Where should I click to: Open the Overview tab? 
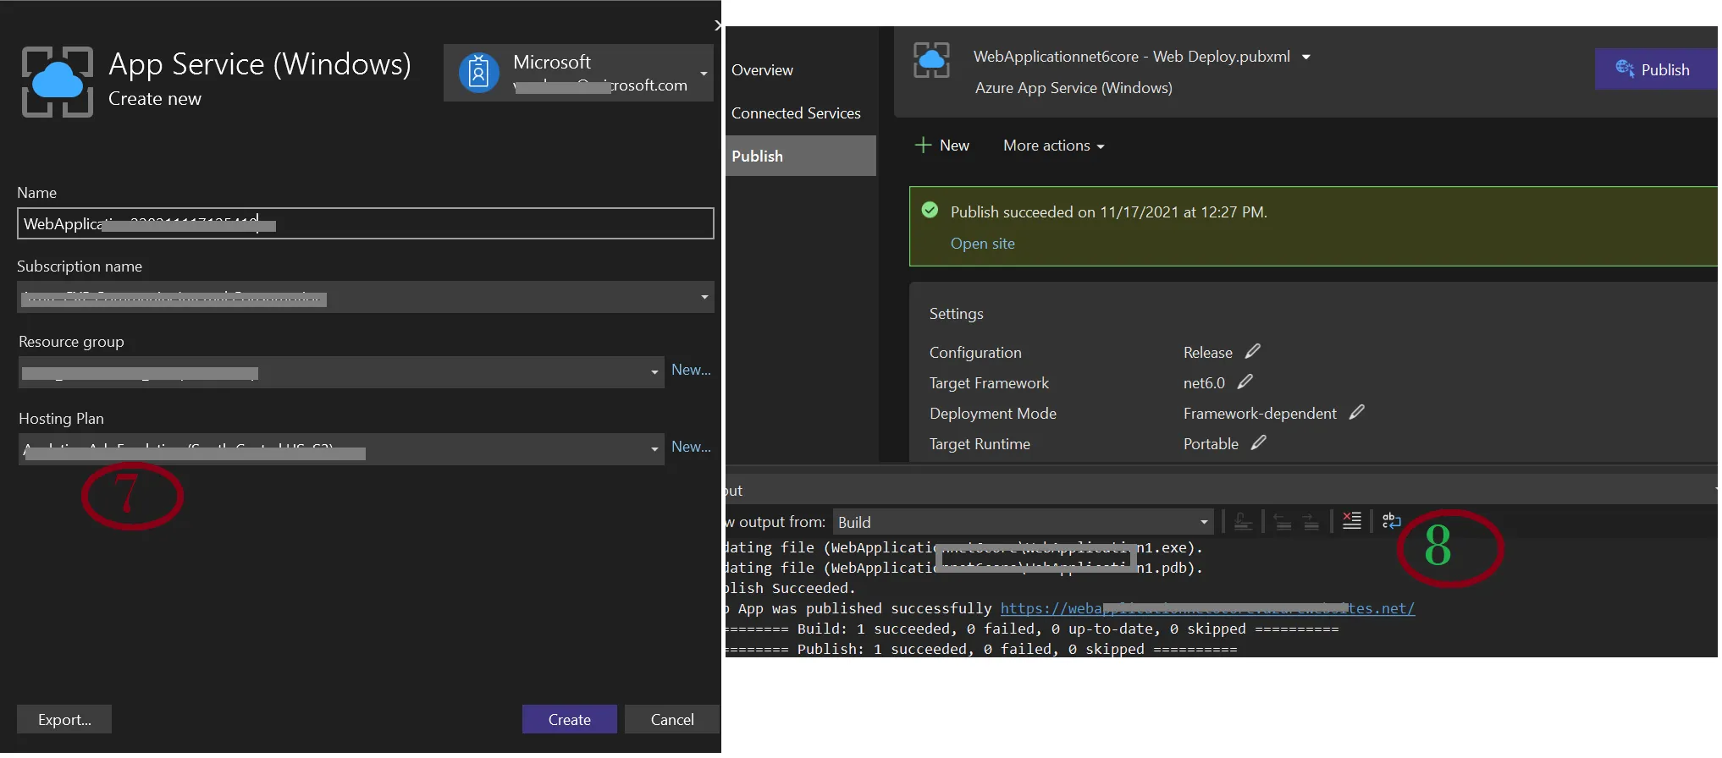tap(762, 70)
